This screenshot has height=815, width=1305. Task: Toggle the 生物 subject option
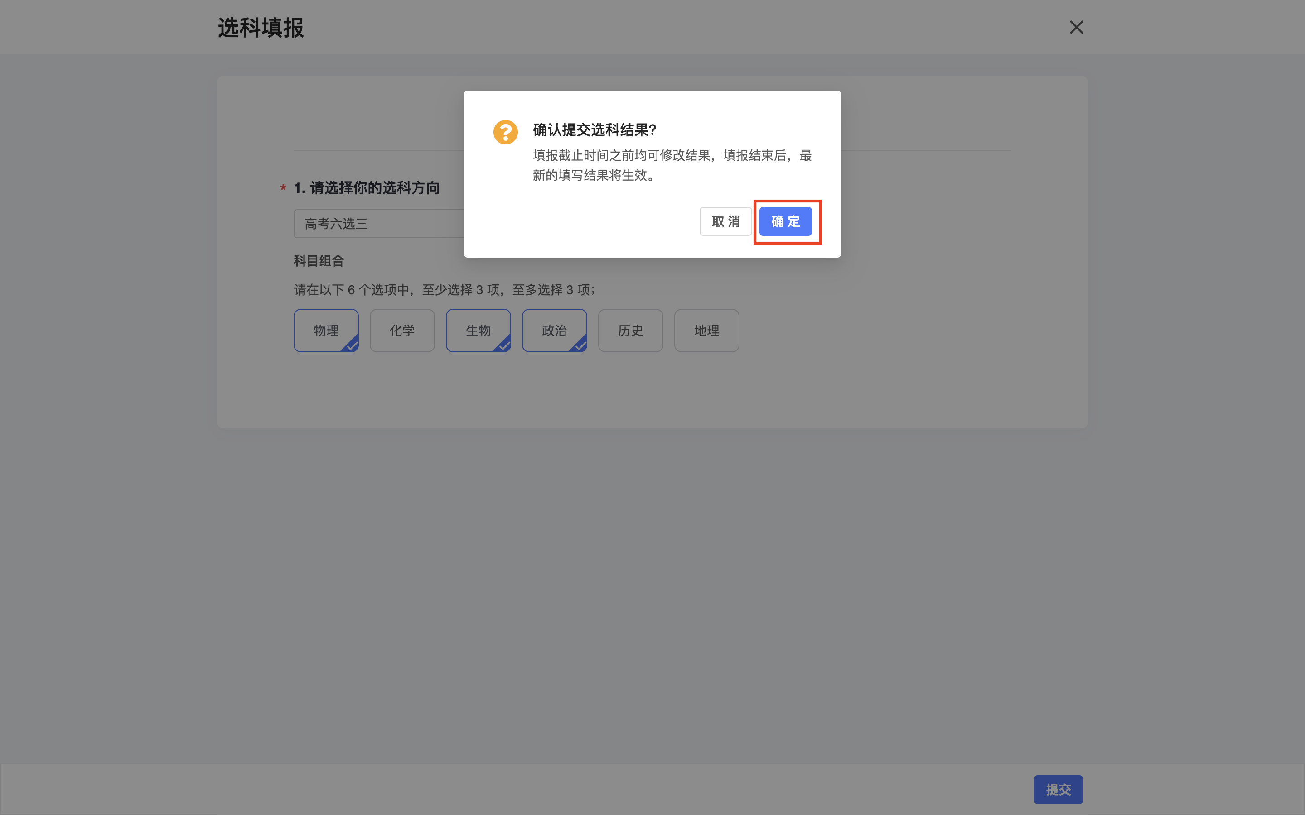tap(478, 331)
